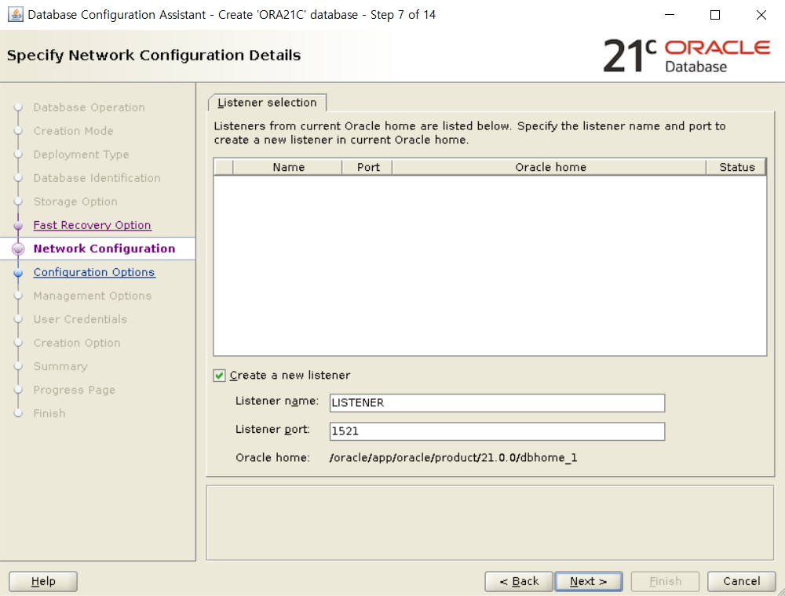Viewport: 785px width, 596px height.
Task: Click Management Options step in sidebar
Action: 93,296
